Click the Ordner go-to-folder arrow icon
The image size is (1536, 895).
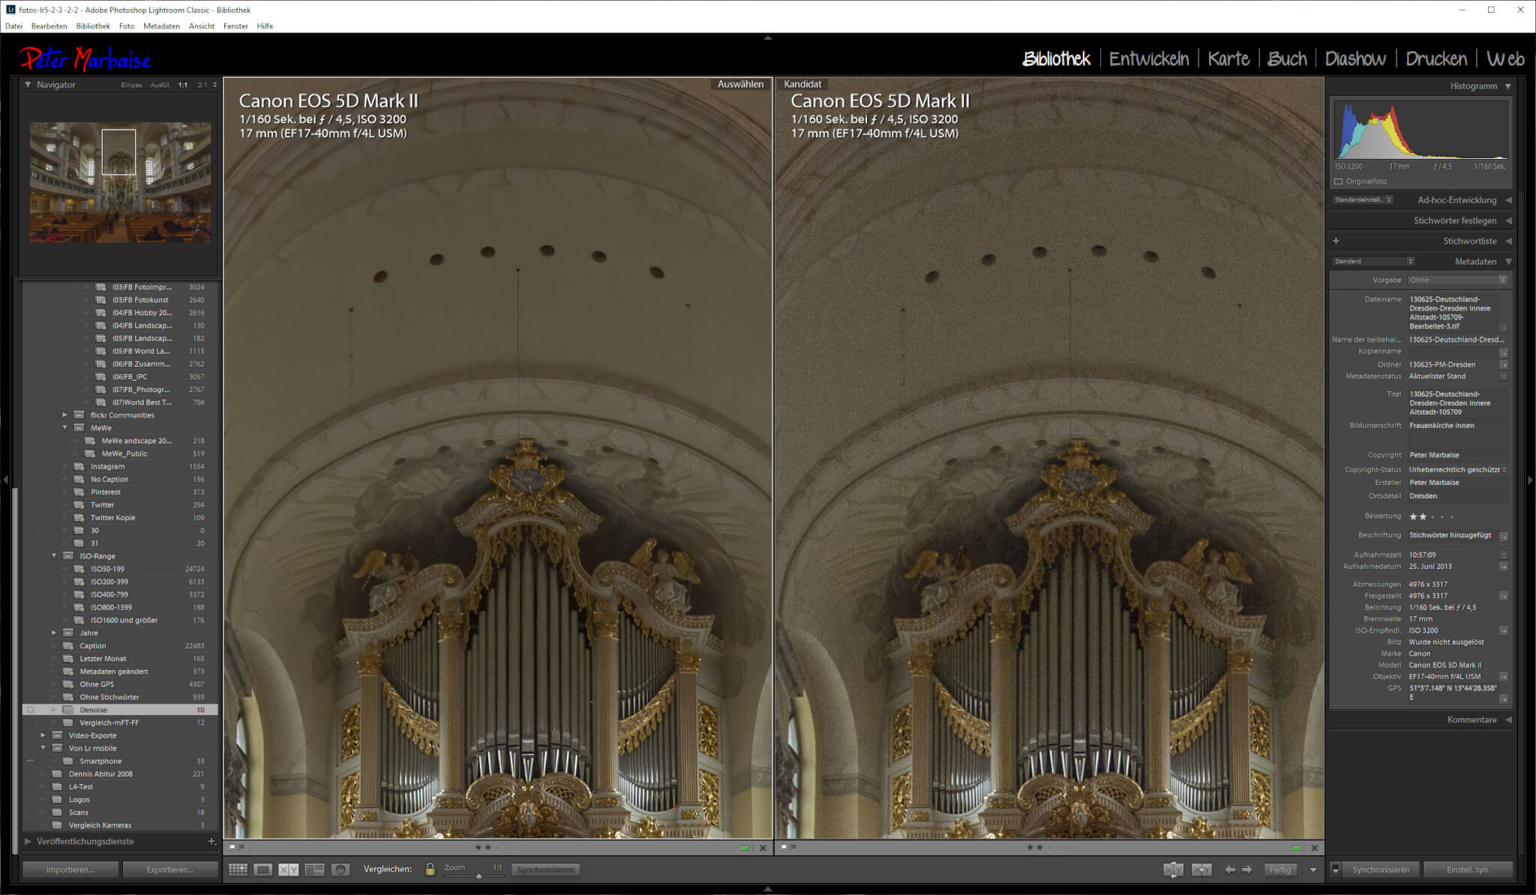click(x=1503, y=364)
